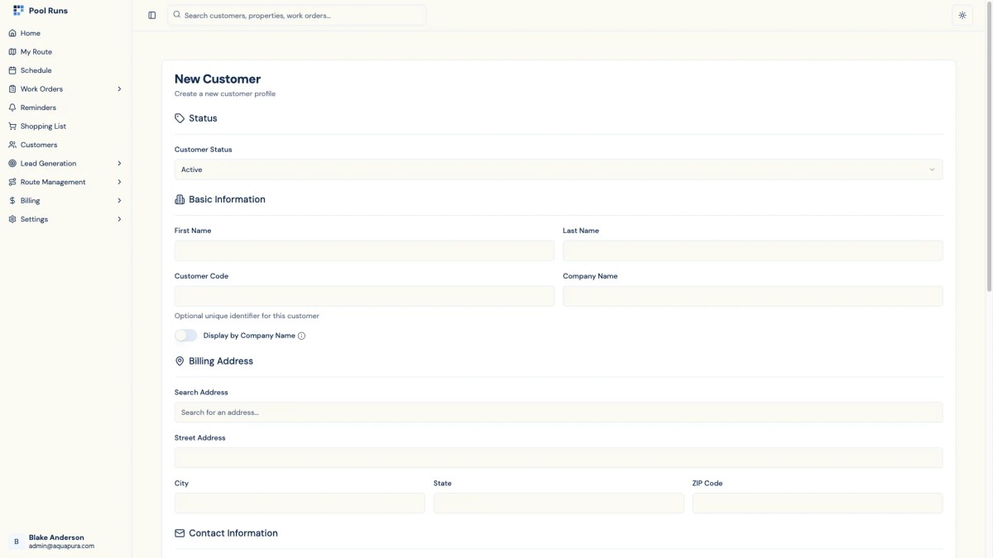The width and height of the screenshot is (993, 558).
Task: Click the Shopping List cart icon
Action: point(12,126)
